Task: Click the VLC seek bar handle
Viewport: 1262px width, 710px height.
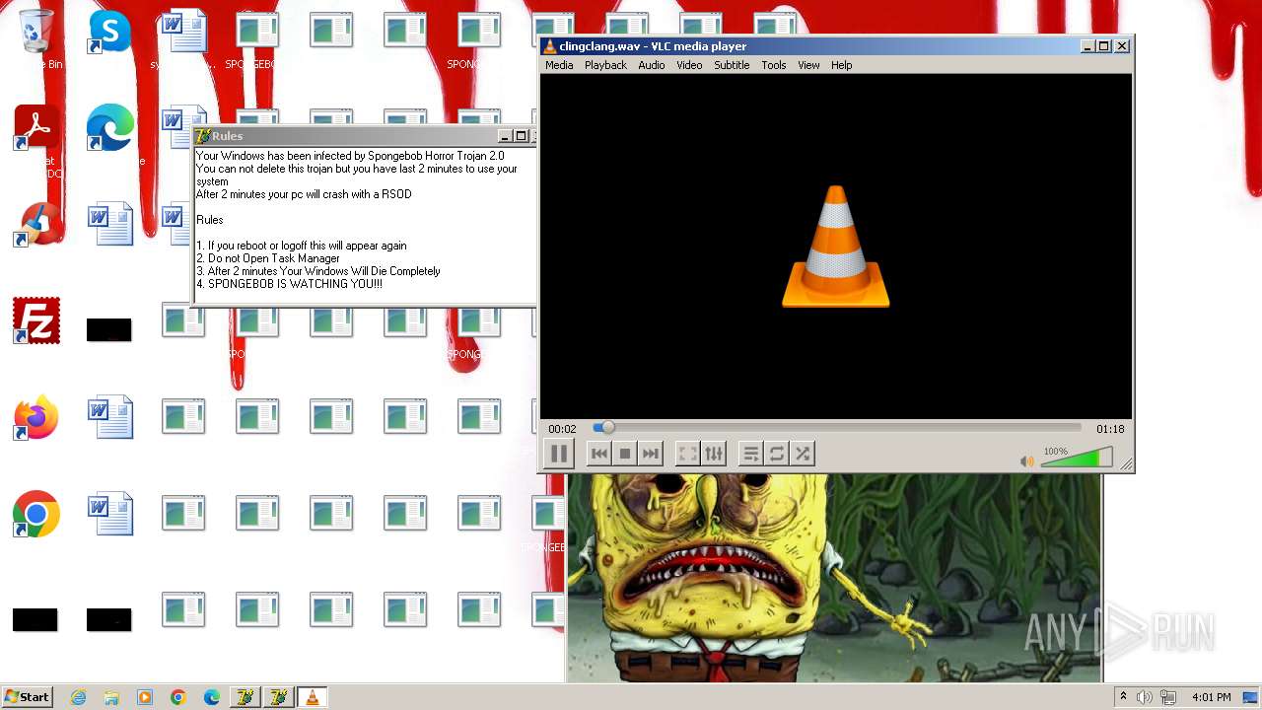Action: pyautogui.click(x=607, y=427)
